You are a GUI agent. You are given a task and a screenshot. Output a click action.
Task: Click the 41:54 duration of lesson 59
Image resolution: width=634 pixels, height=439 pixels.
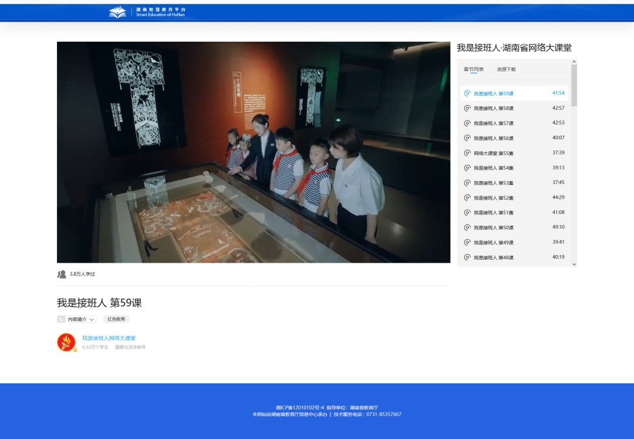pyautogui.click(x=558, y=93)
